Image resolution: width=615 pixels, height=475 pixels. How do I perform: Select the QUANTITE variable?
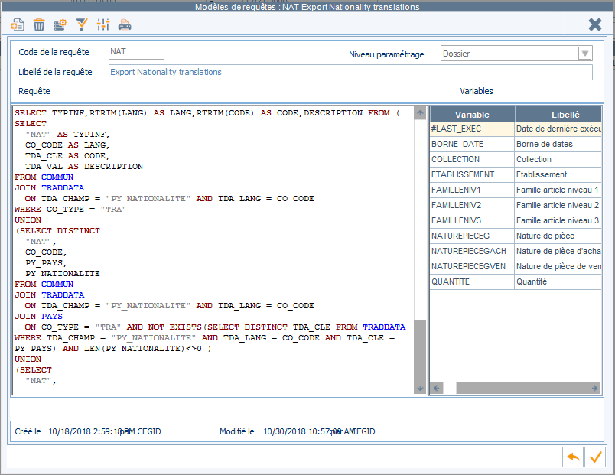click(x=472, y=282)
